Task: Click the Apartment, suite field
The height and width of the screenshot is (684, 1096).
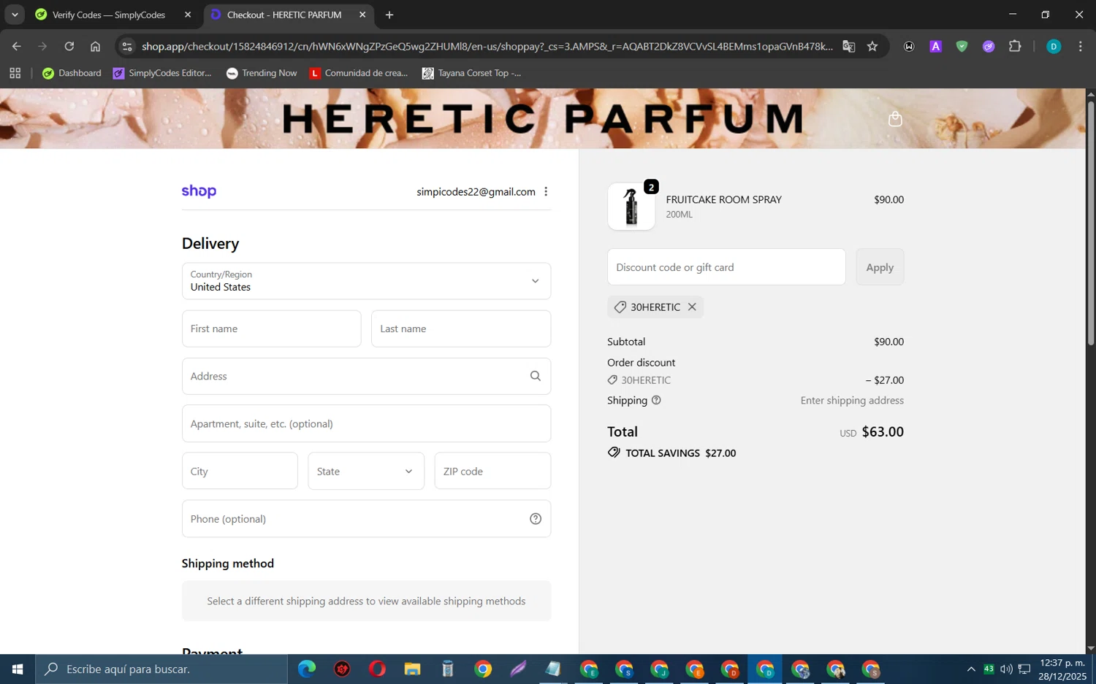Action: click(366, 423)
